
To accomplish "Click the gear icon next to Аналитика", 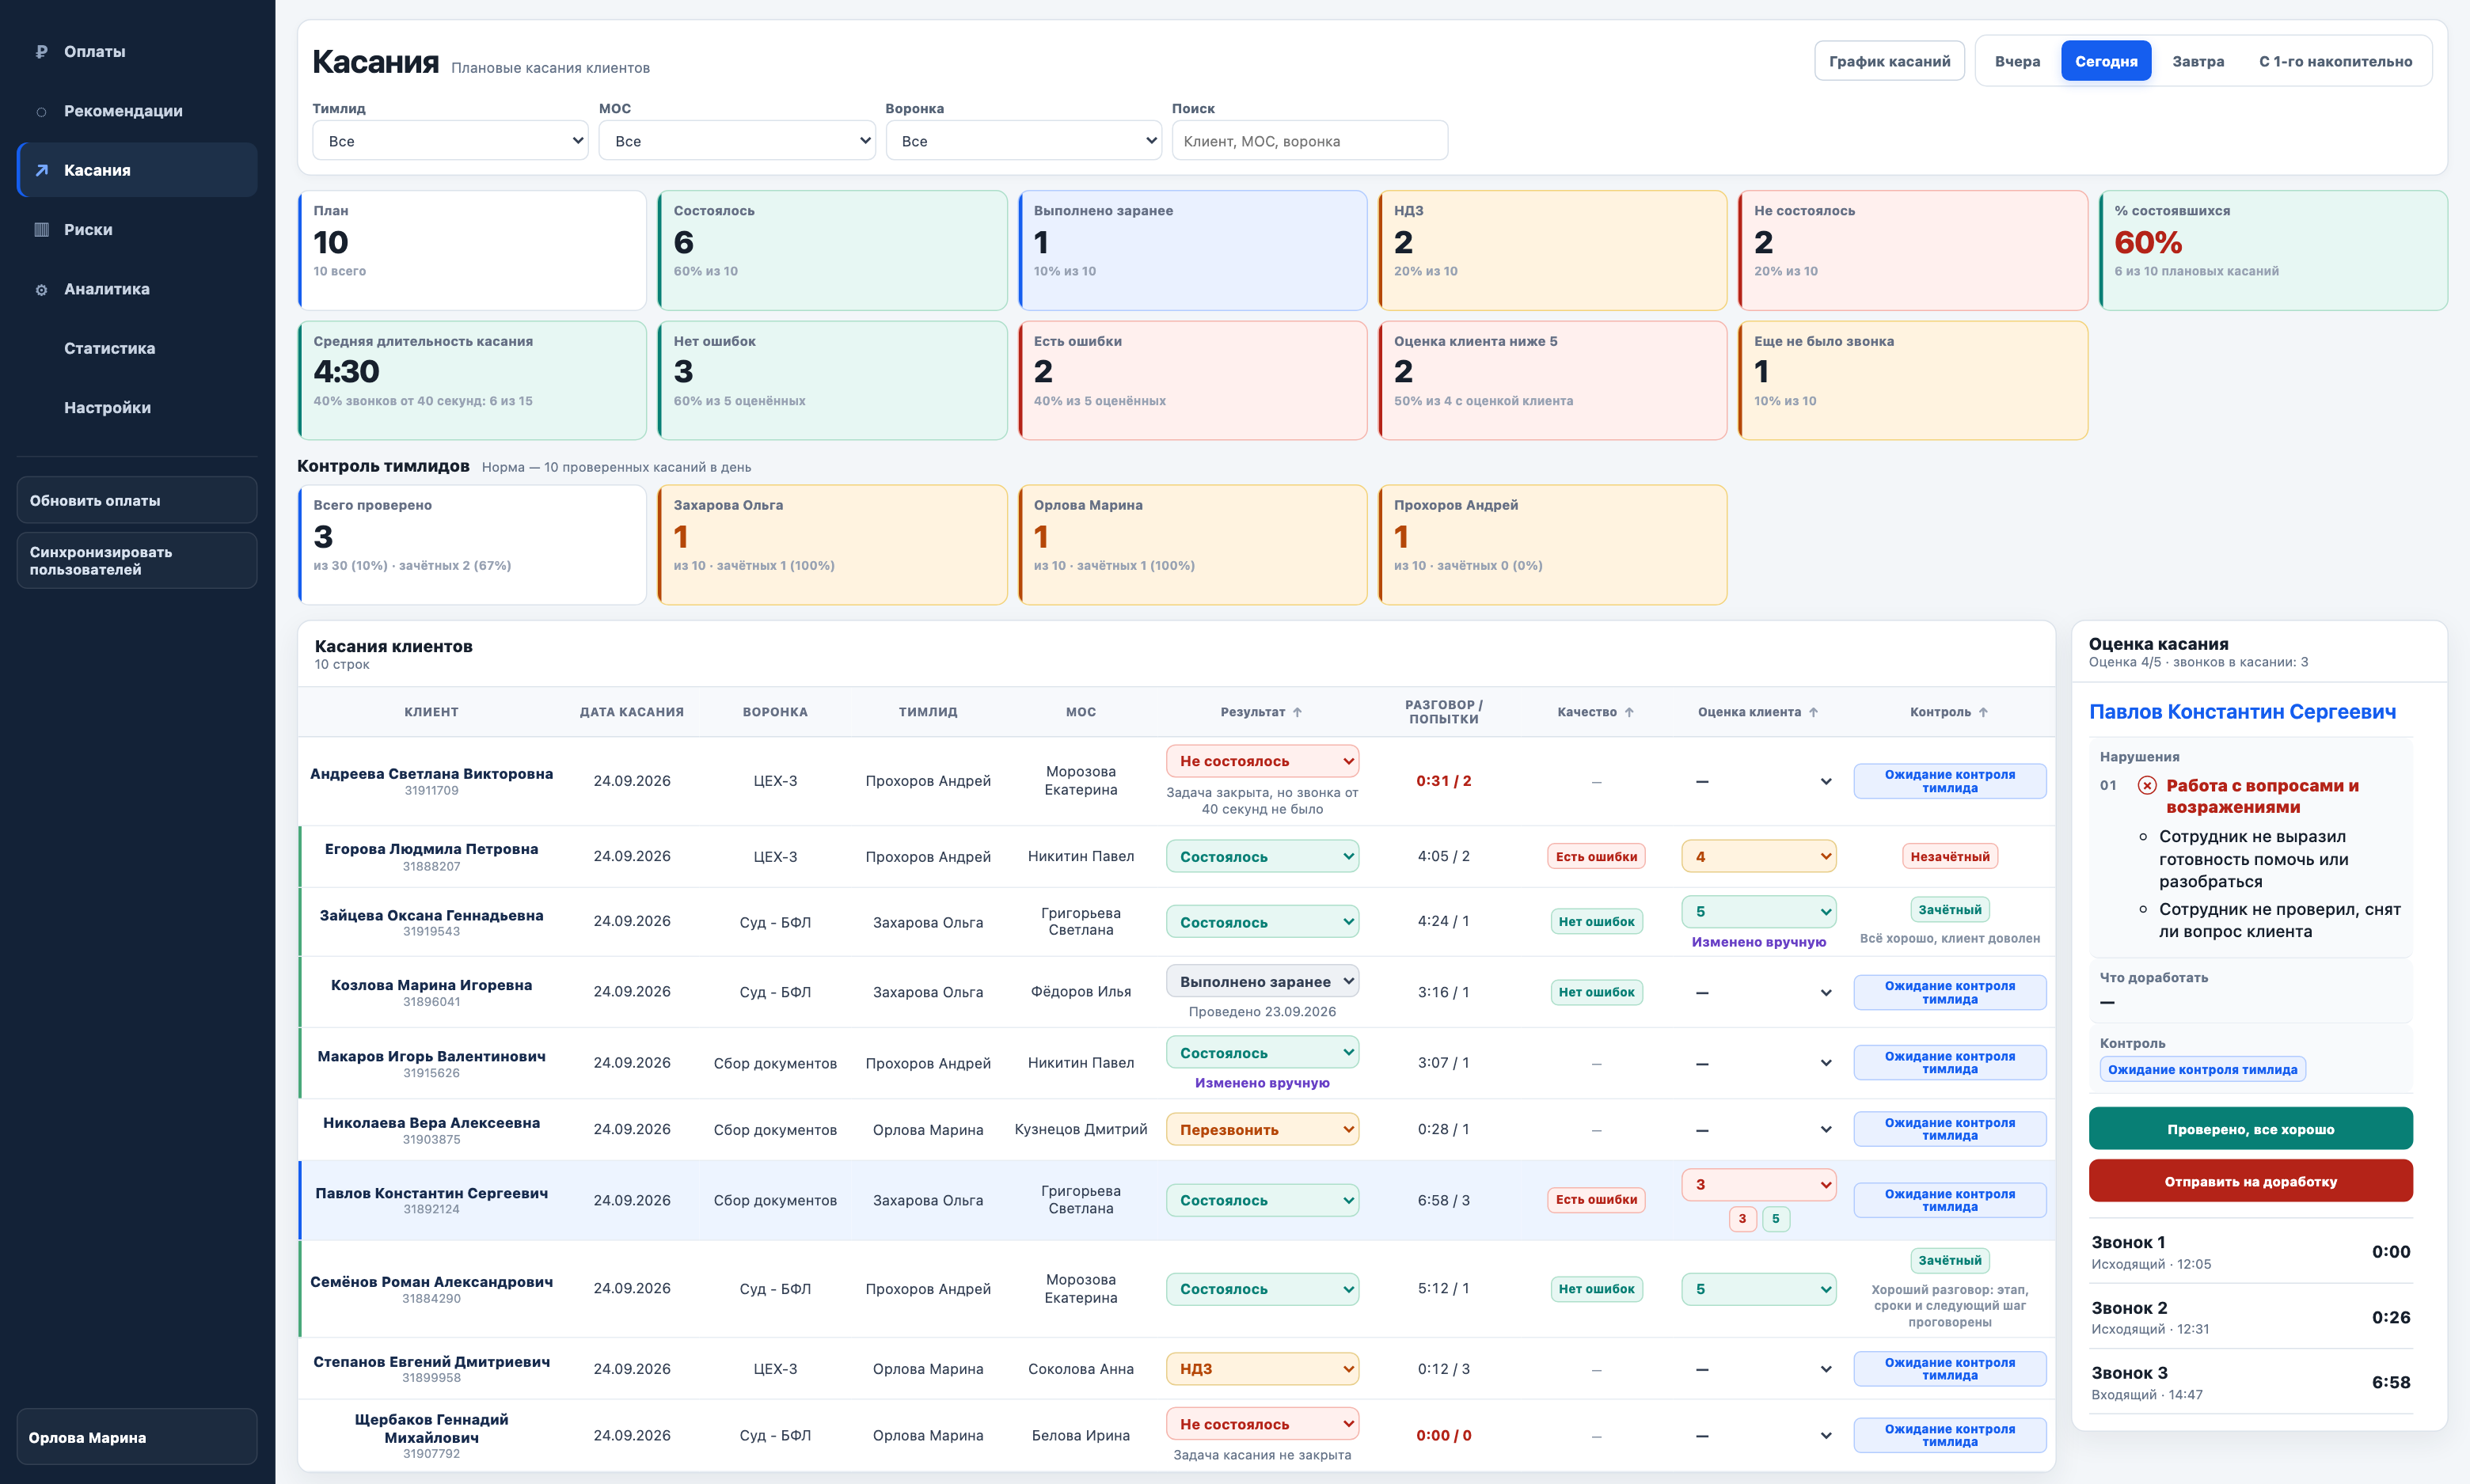I will pyautogui.click(x=41, y=289).
